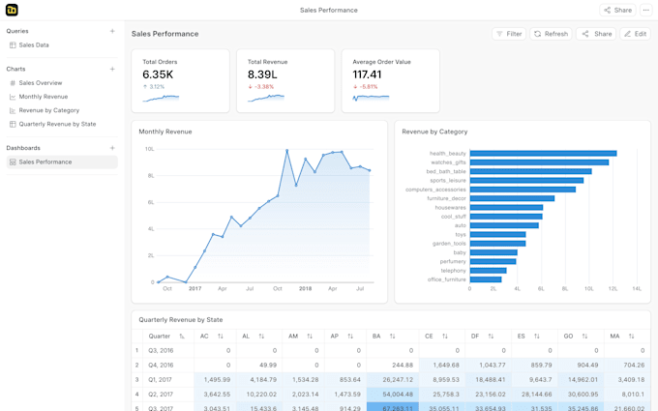Add a new query with plus icon
The height and width of the screenshot is (411, 658).
pyautogui.click(x=112, y=31)
